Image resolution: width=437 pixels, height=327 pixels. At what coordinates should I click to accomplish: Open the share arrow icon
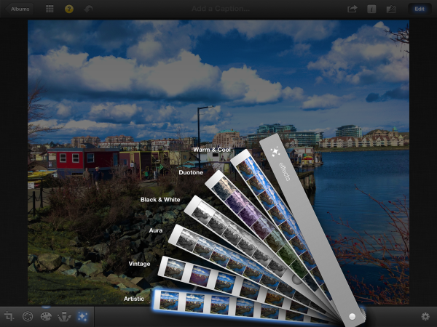(353, 9)
